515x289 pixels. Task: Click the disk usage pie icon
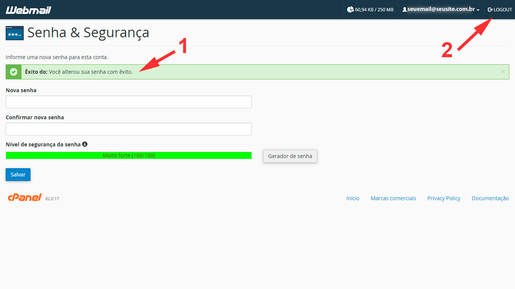[x=350, y=9]
